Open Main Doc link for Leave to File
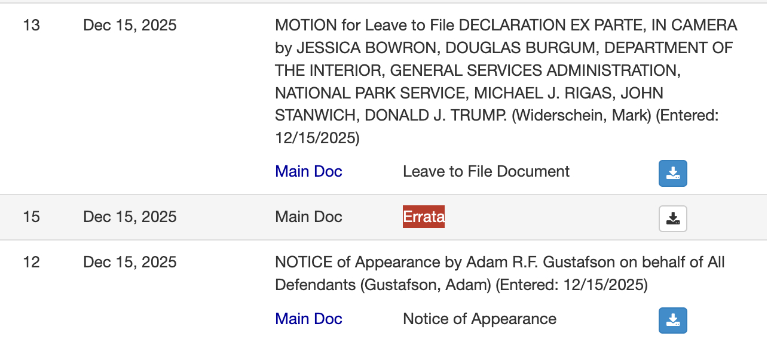The image size is (777, 339). (308, 172)
